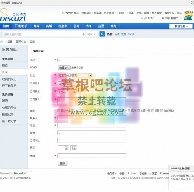Collapse the 我的求职 sidebar section
Image resolution: width=194 pixels, height=192 pixels.
pyautogui.click(x=8, y=95)
